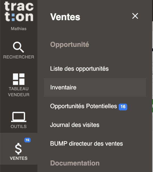Click the OUTILS label in sidebar

19,127
